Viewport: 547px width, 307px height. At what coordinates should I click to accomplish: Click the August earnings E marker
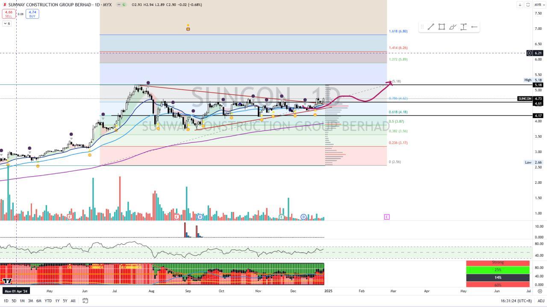click(176, 217)
